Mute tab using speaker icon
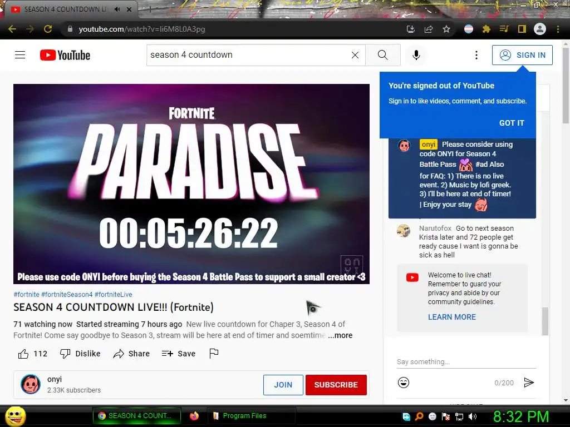Image resolution: width=570 pixels, height=427 pixels. pos(117,9)
